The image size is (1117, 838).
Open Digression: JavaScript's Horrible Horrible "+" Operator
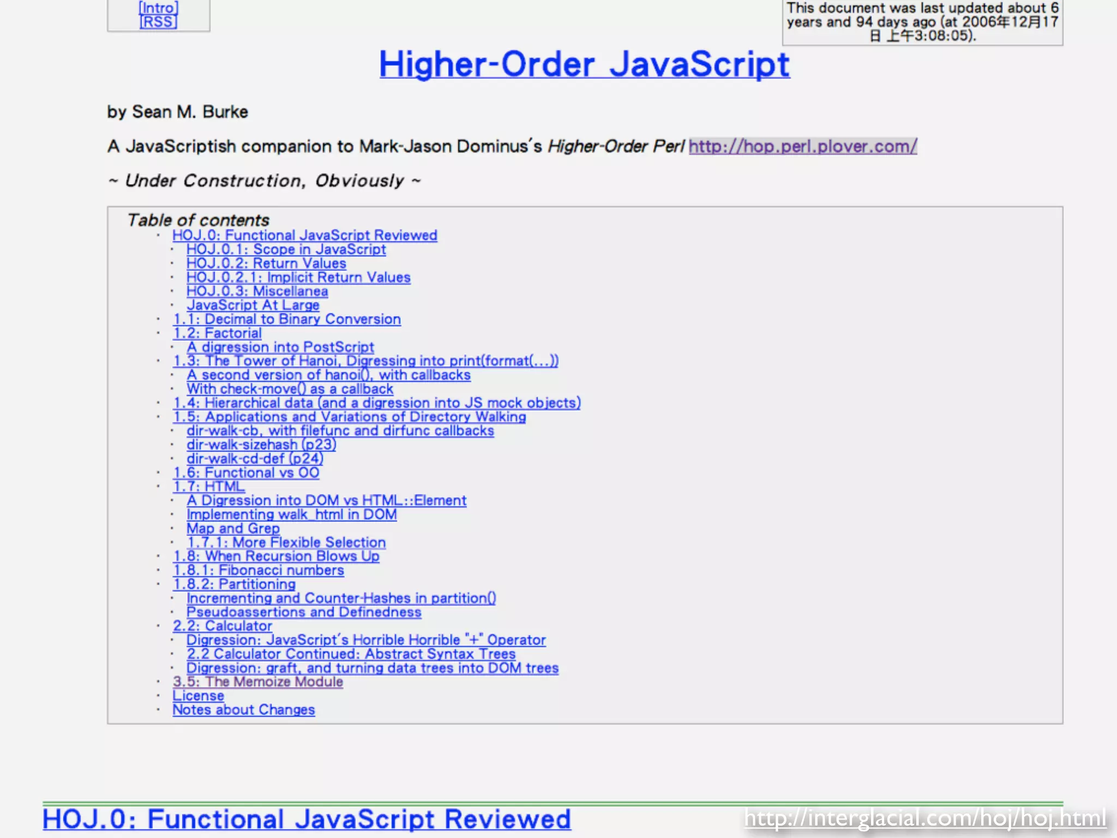[366, 640]
